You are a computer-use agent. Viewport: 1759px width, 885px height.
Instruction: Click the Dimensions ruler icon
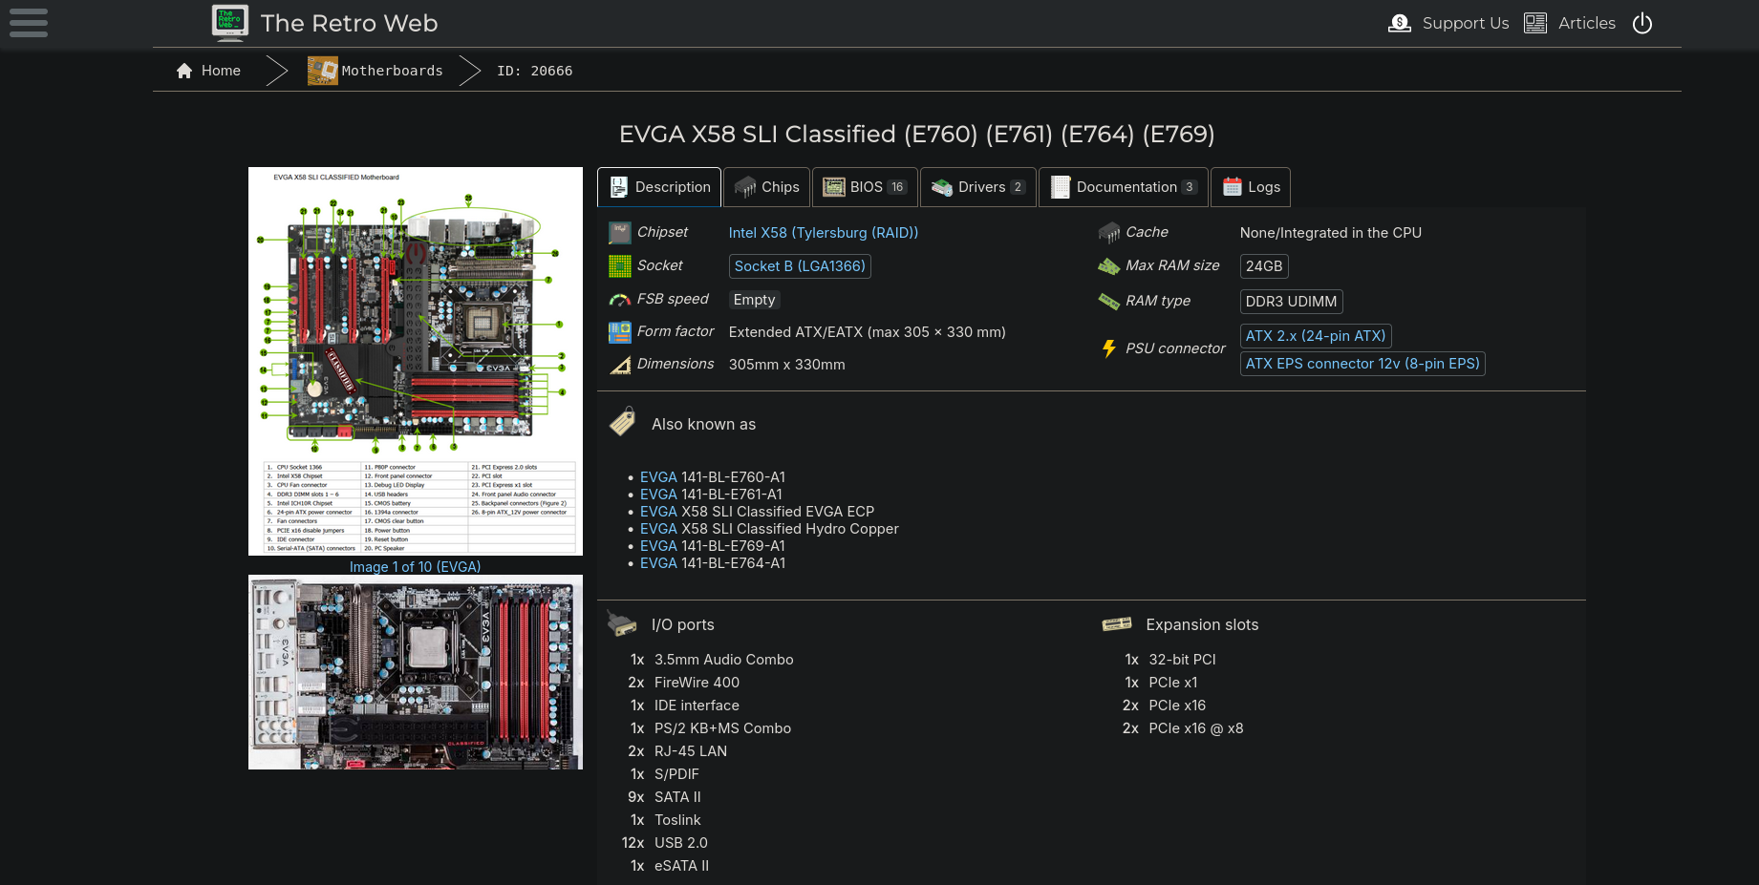coord(620,365)
